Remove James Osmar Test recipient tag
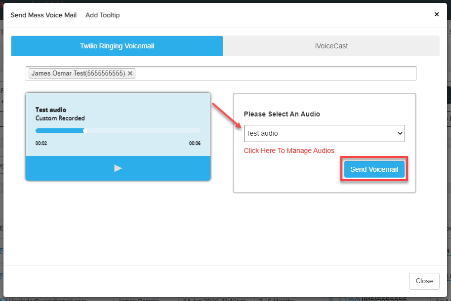The image size is (451, 301). point(130,74)
